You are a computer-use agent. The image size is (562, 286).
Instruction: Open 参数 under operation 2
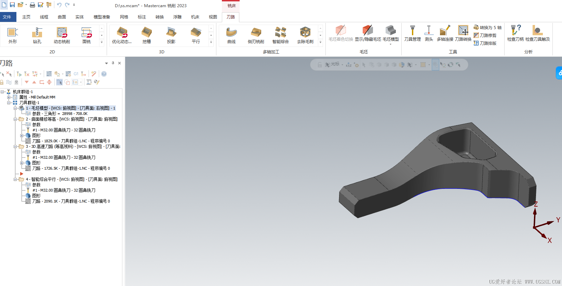click(x=36, y=125)
